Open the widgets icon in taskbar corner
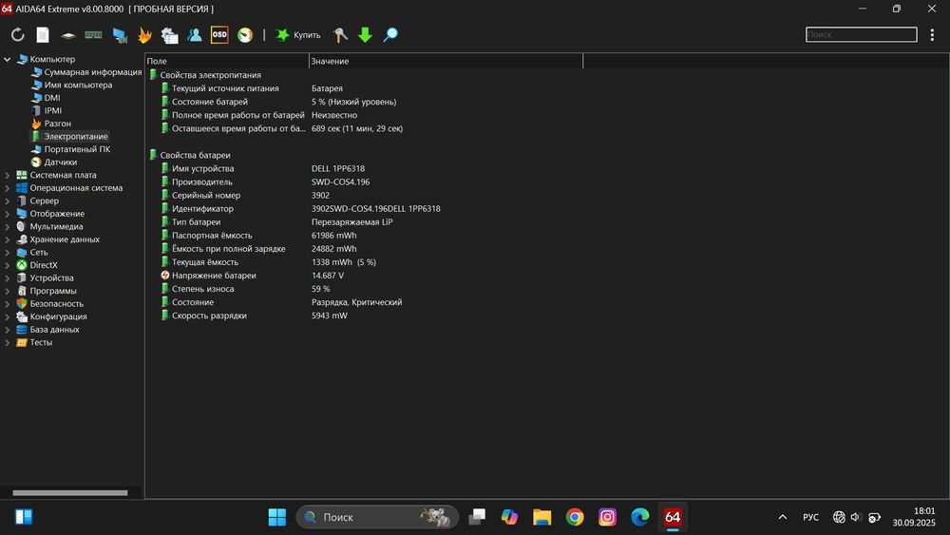Image resolution: width=950 pixels, height=535 pixels. [24, 517]
